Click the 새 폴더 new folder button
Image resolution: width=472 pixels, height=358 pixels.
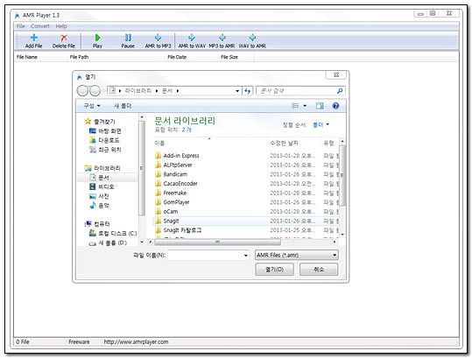tap(123, 106)
